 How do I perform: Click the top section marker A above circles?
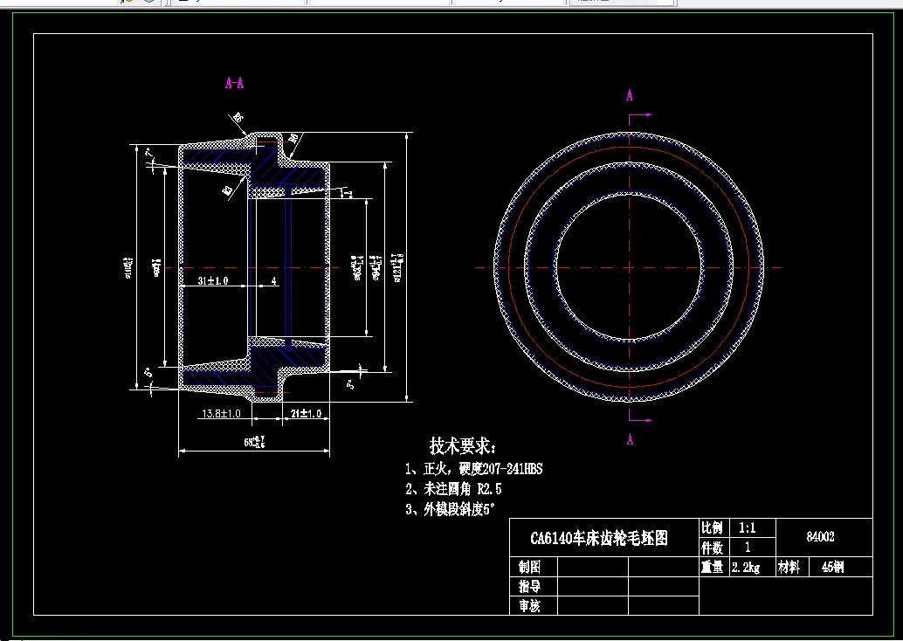tap(630, 95)
